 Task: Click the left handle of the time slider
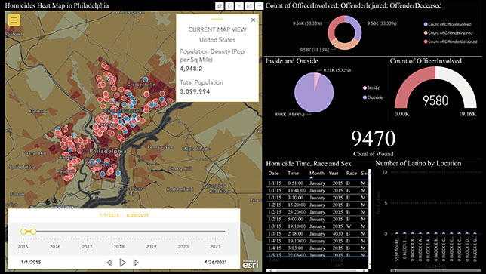[23, 232]
